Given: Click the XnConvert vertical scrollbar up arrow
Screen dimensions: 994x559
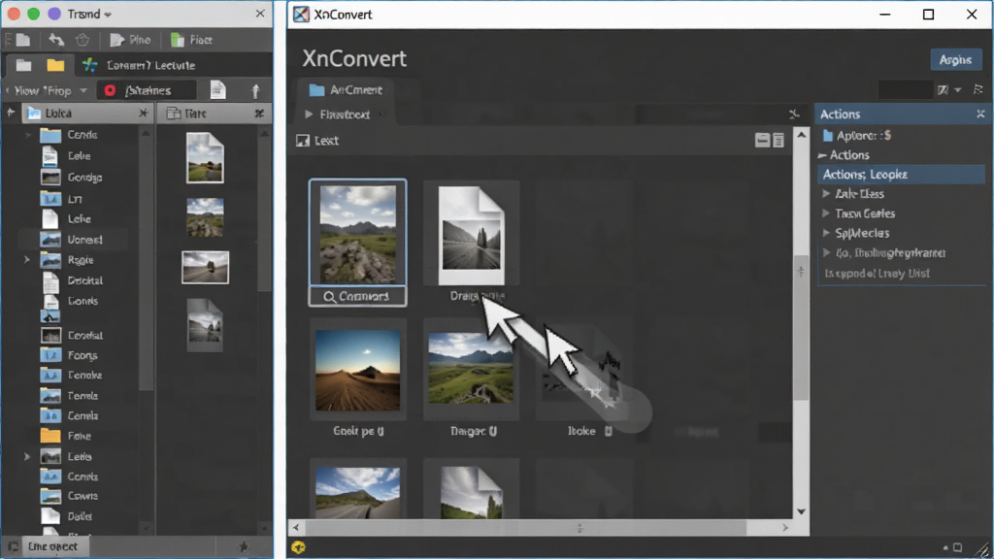Looking at the screenshot, I should click(x=801, y=135).
